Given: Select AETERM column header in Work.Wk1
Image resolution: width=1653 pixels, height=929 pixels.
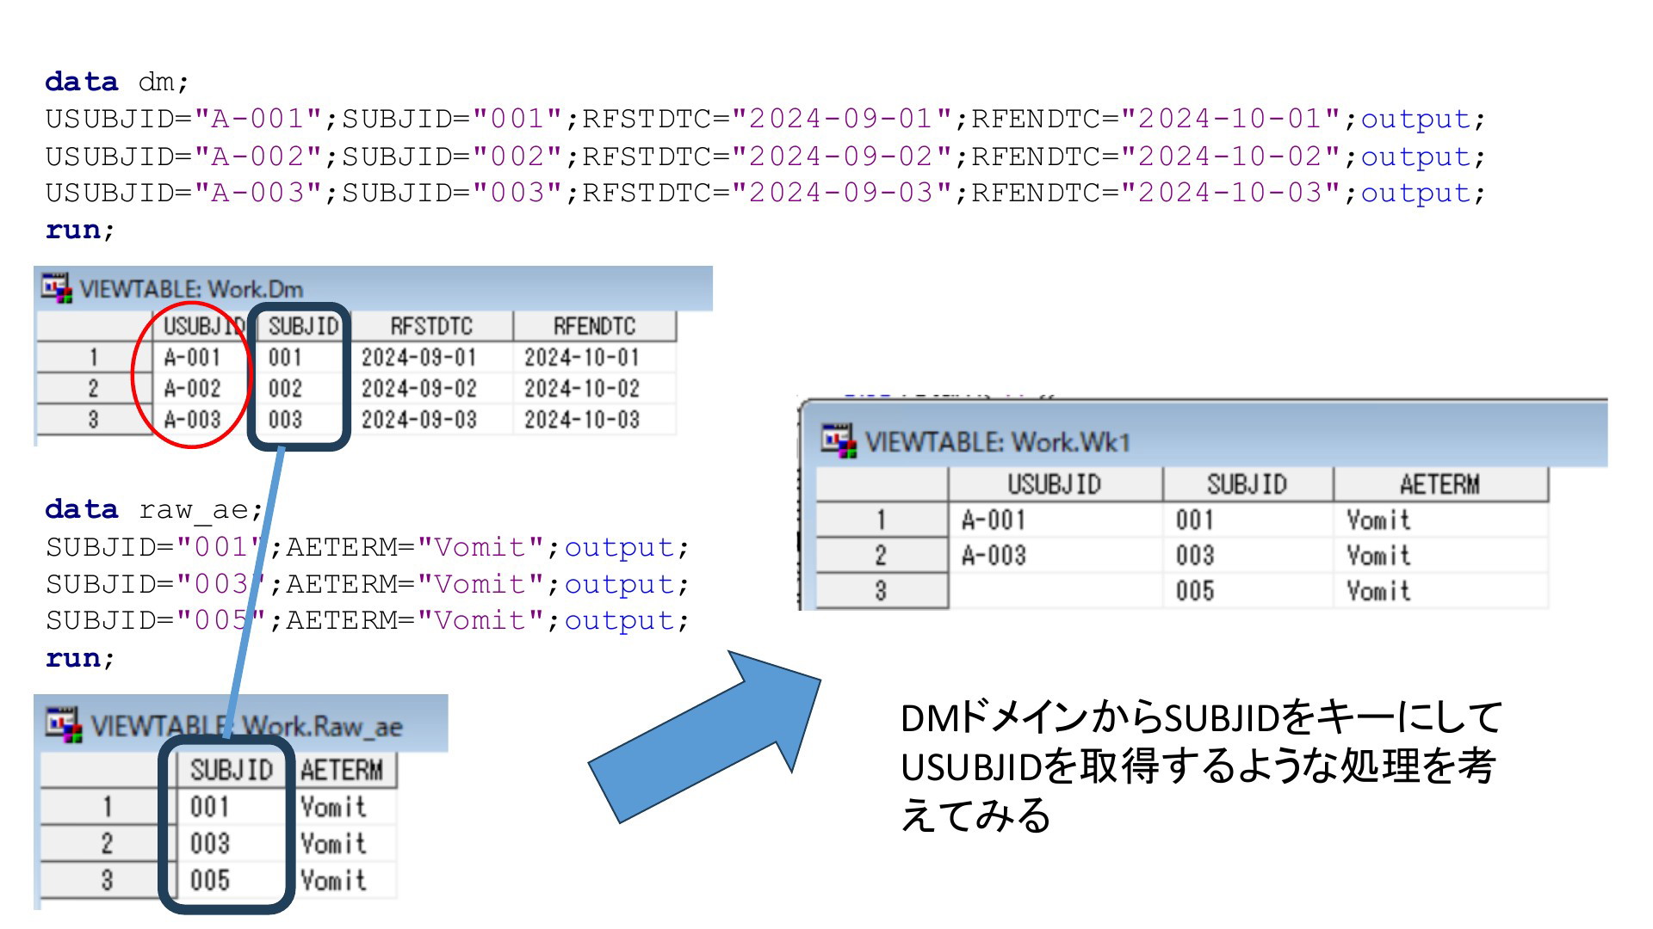Looking at the screenshot, I should click(1440, 484).
